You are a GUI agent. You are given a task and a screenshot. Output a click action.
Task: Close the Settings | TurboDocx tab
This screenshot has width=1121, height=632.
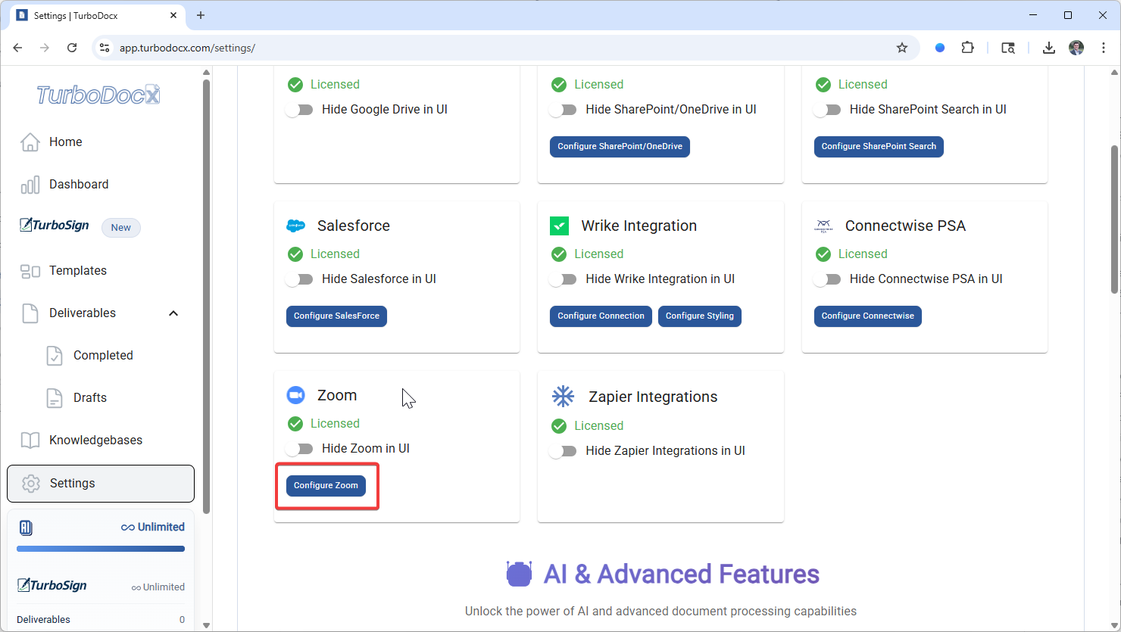pos(173,15)
